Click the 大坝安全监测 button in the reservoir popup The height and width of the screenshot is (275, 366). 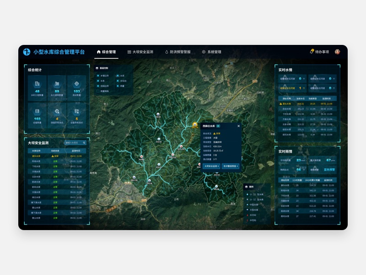pyautogui.click(x=211, y=166)
